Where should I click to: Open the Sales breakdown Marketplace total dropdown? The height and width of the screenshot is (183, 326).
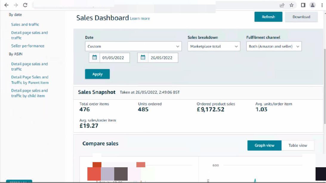214,46
